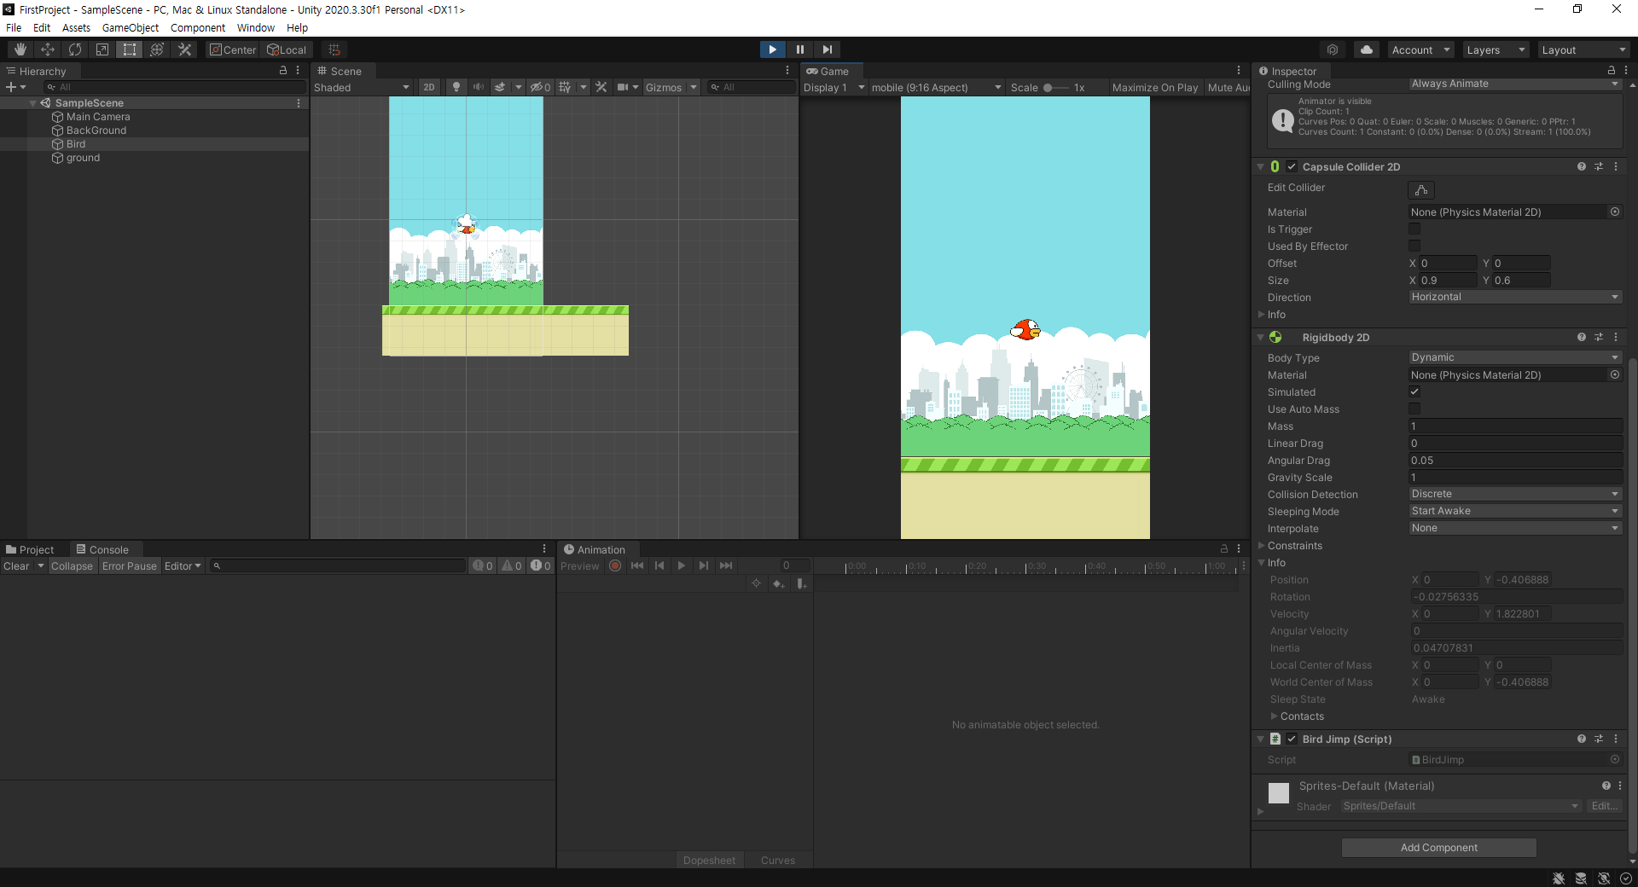Image resolution: width=1638 pixels, height=887 pixels.
Task: Enable Use Auto Mass checkbox
Action: pos(1414,409)
